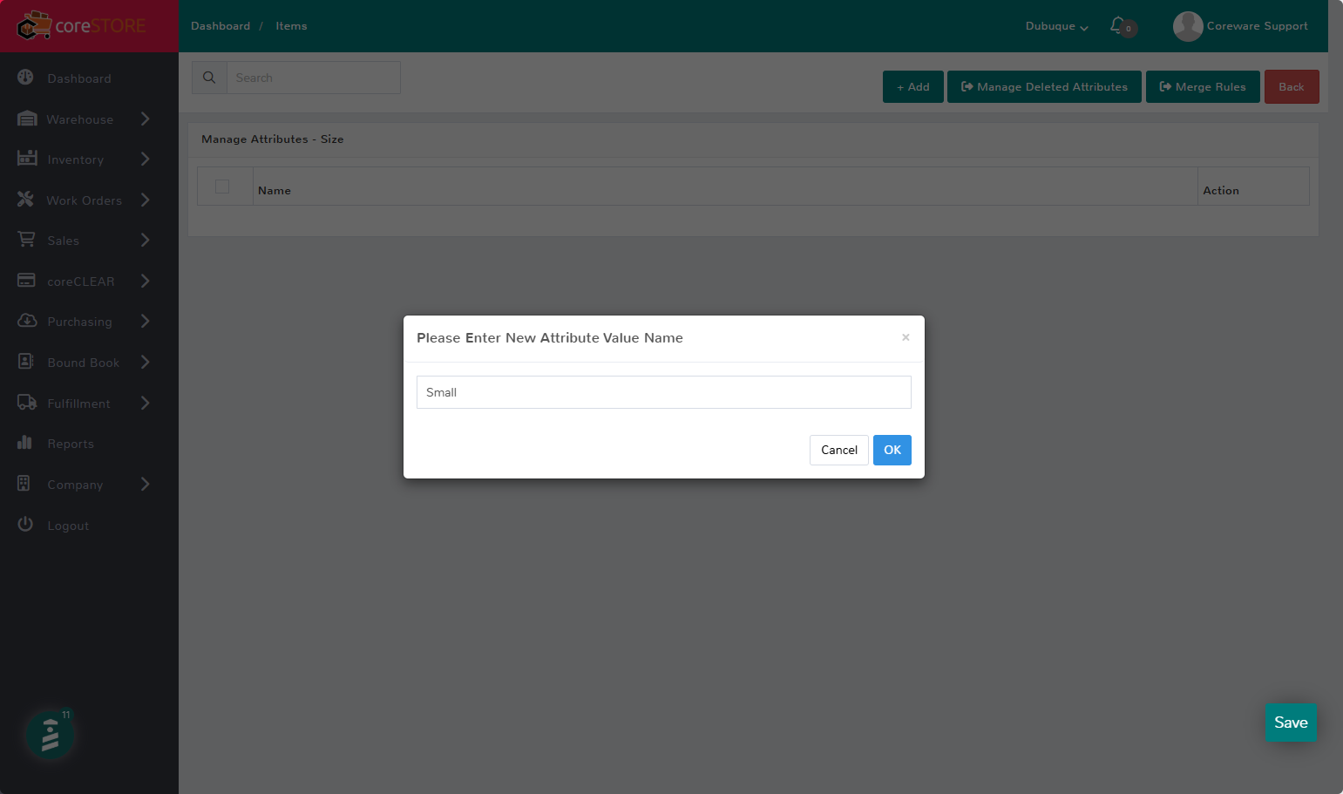Click the attribute value name field
This screenshot has height=794, width=1343.
(x=664, y=392)
